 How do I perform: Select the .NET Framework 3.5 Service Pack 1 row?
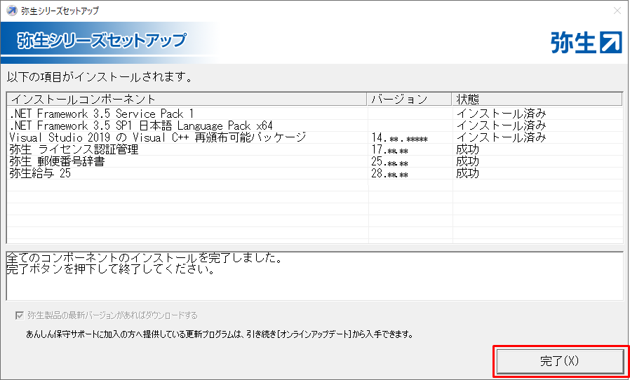pos(315,114)
